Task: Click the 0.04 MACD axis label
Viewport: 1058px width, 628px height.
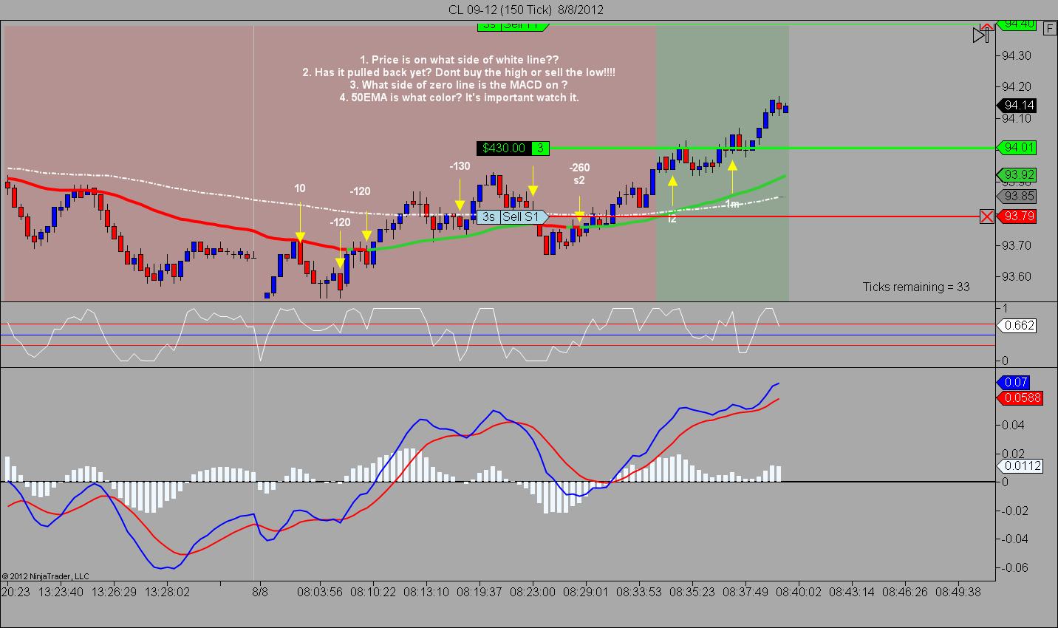Action: (x=1013, y=425)
